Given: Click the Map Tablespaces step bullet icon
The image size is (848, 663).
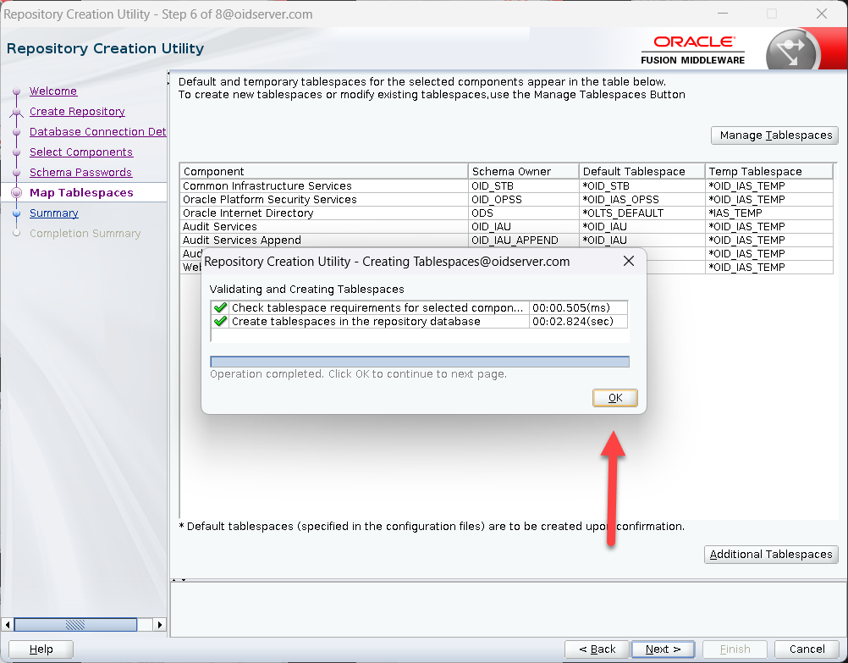Looking at the screenshot, I should 16,193.
